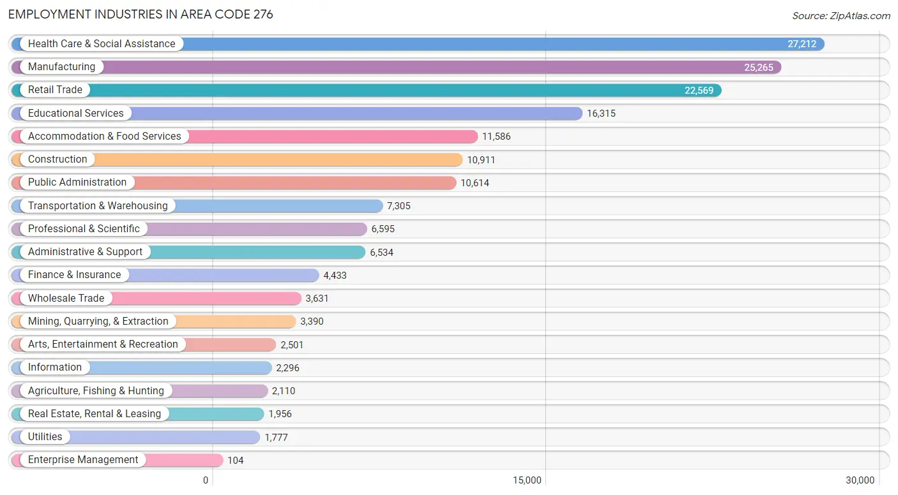The width and height of the screenshot is (898, 495).
Task: Click the 3,631 Wholesale Trade value
Action: coord(317,299)
